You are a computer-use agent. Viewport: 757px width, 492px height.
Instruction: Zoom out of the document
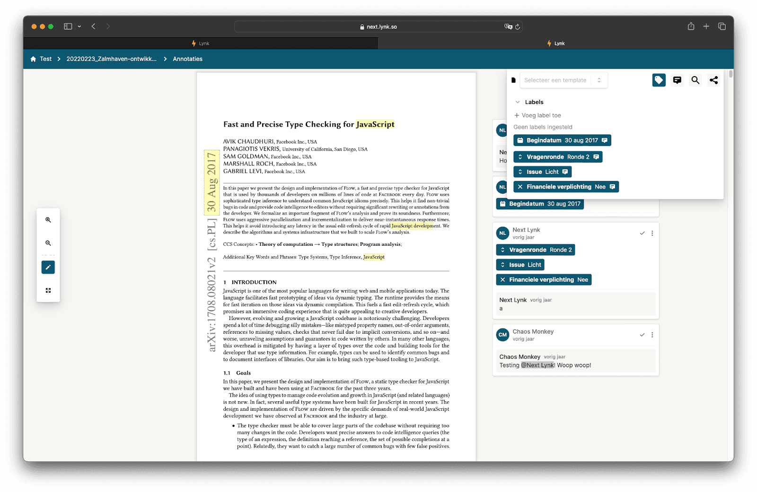tap(48, 243)
